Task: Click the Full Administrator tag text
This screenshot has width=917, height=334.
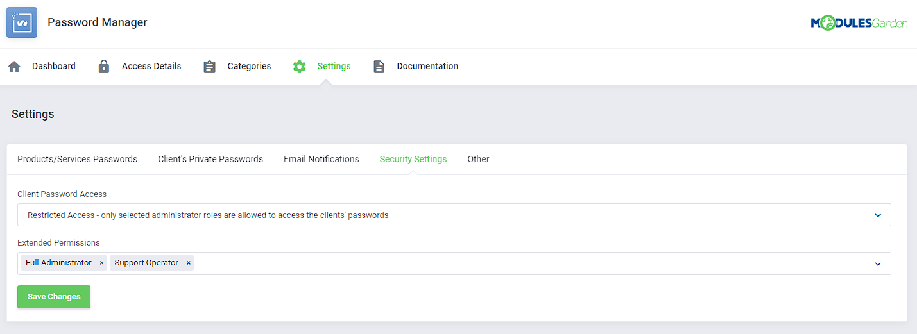Action: [58, 263]
